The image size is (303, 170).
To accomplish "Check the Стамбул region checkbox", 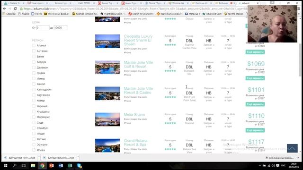I will pyautogui.click(x=34, y=128).
